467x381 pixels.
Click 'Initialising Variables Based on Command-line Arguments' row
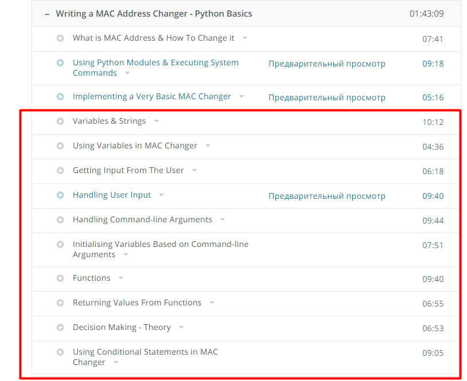coord(161,249)
